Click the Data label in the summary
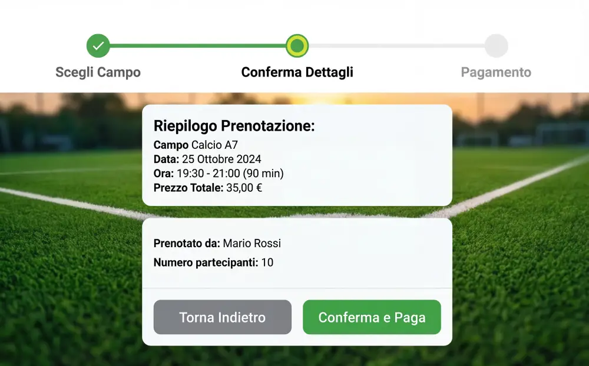This screenshot has width=589, height=366. pyautogui.click(x=166, y=159)
